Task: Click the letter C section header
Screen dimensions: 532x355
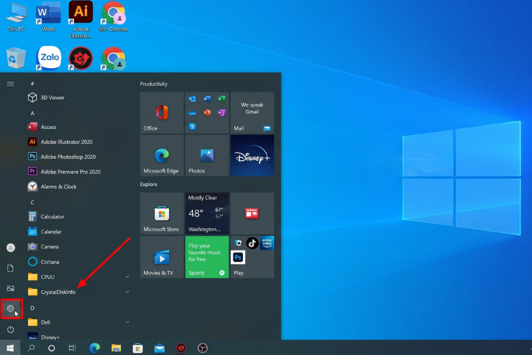Action: point(33,202)
